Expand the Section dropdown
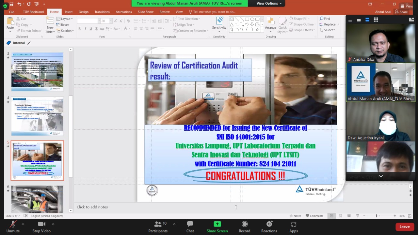Screen dimensions: 418x235 coord(65,31)
